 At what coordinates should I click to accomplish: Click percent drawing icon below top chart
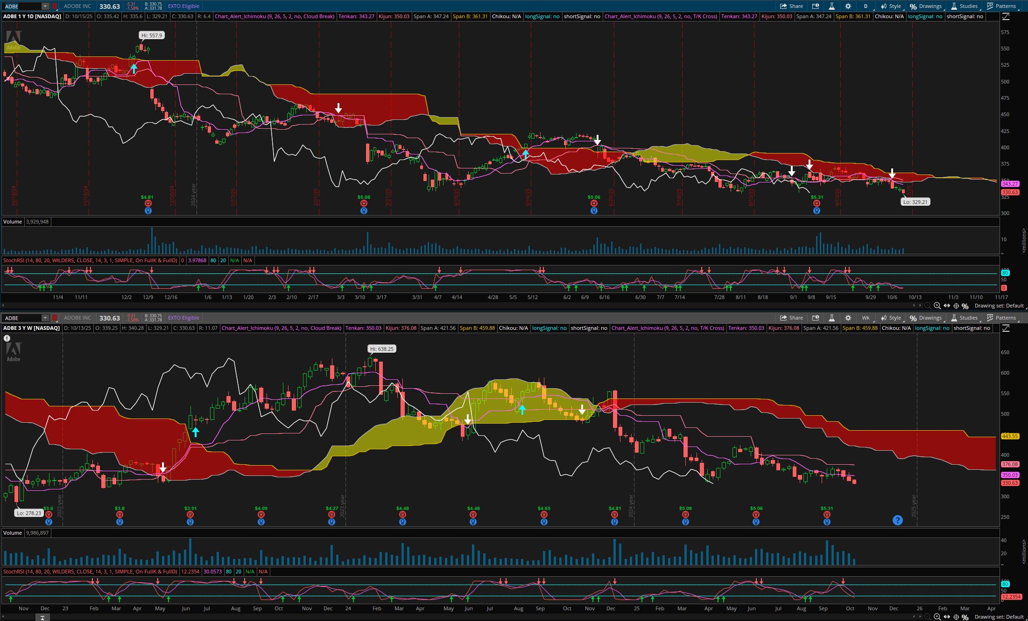pos(965,306)
